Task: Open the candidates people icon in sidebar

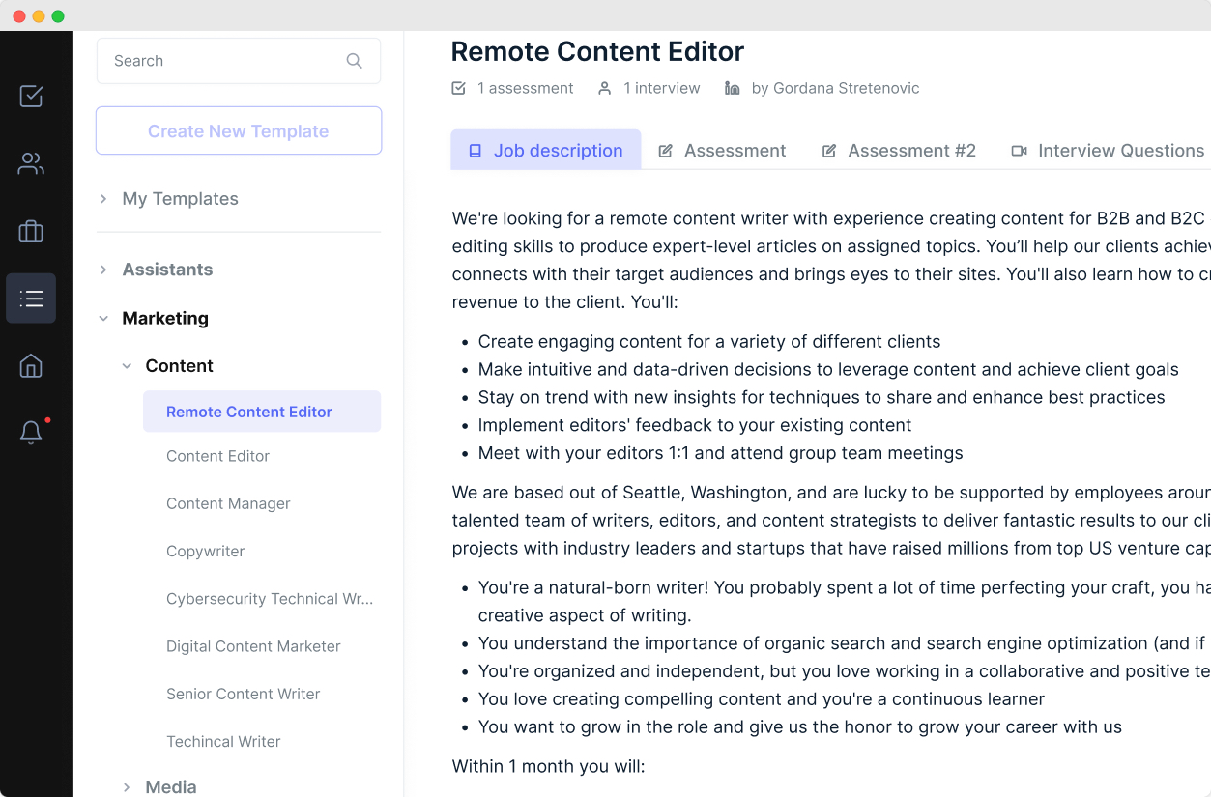Action: 31,163
